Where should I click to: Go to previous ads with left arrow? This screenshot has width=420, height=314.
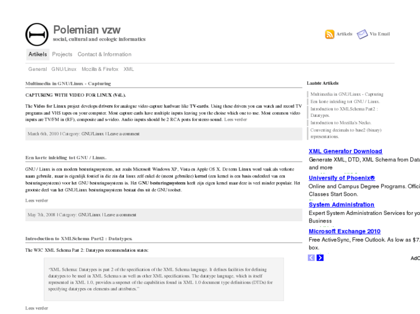(x=311, y=258)
